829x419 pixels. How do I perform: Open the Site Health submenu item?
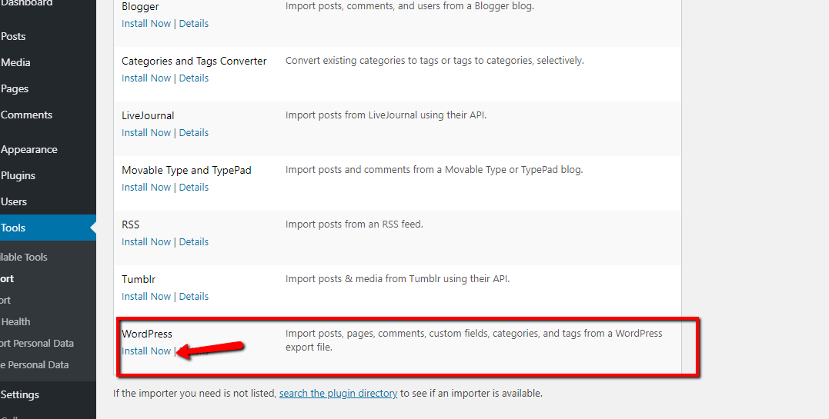pos(15,322)
